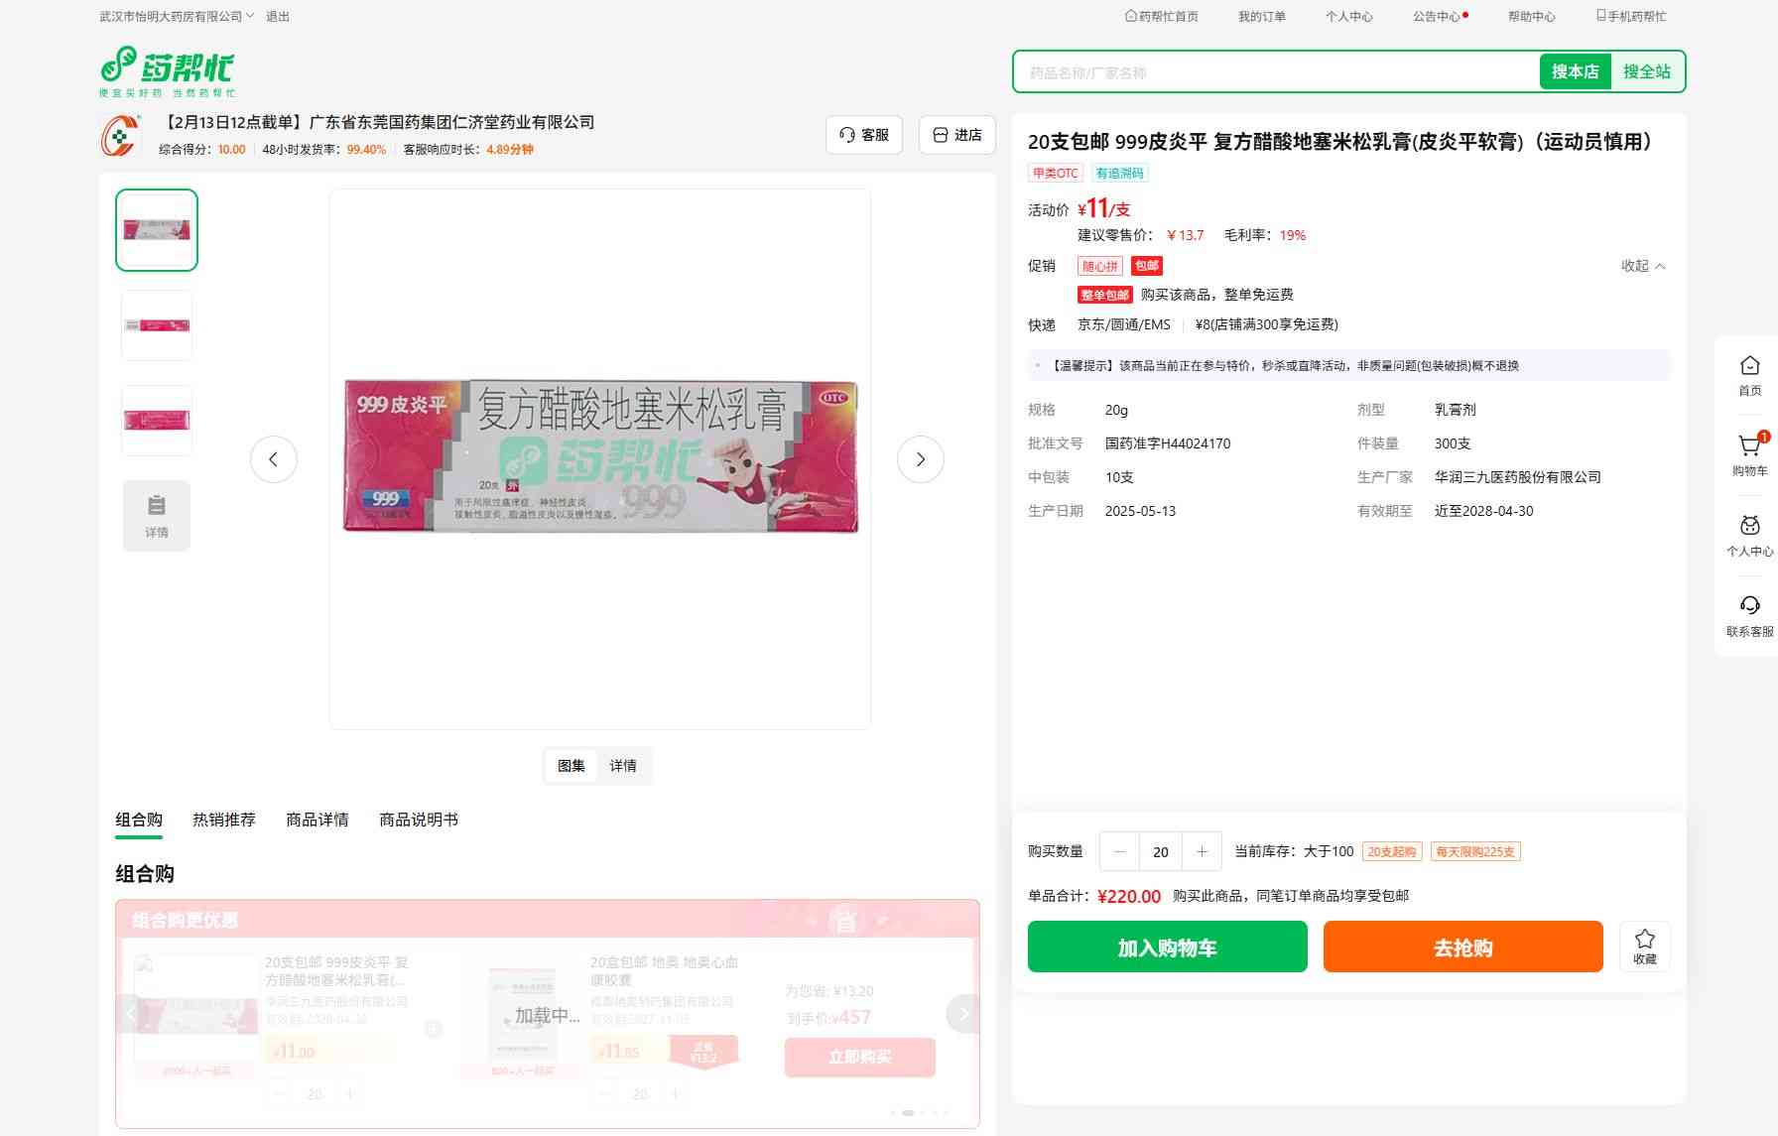
Task: Switch to the 图集 gallery view
Action: 571,766
